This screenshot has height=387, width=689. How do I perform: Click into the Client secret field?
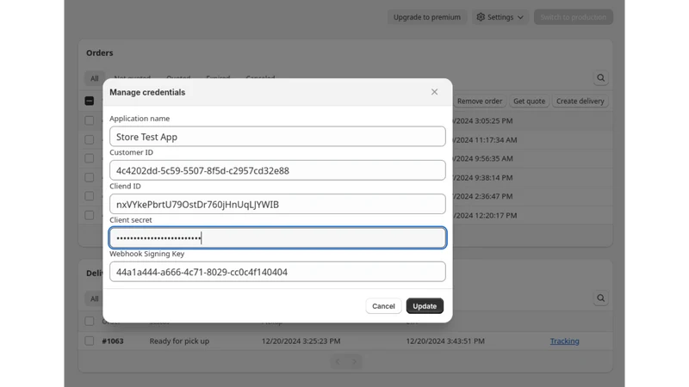coord(277,238)
